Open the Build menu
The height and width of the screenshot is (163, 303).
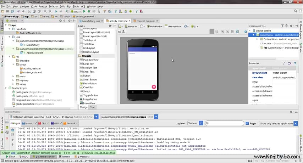[62, 6]
